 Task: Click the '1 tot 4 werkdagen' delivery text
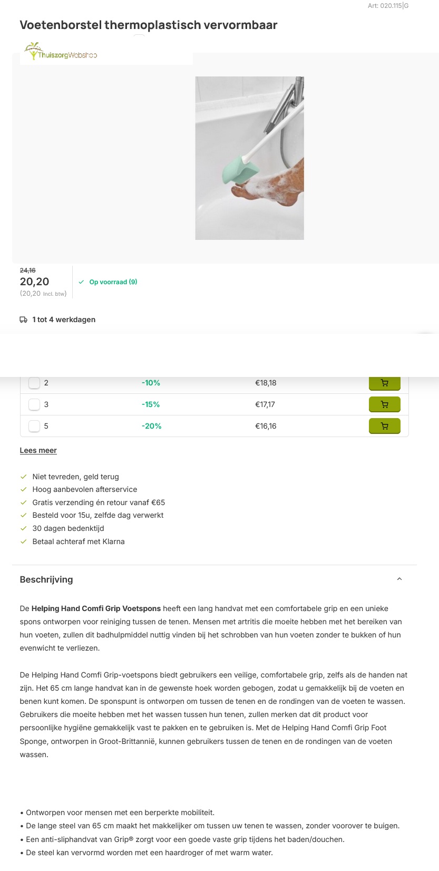click(64, 320)
